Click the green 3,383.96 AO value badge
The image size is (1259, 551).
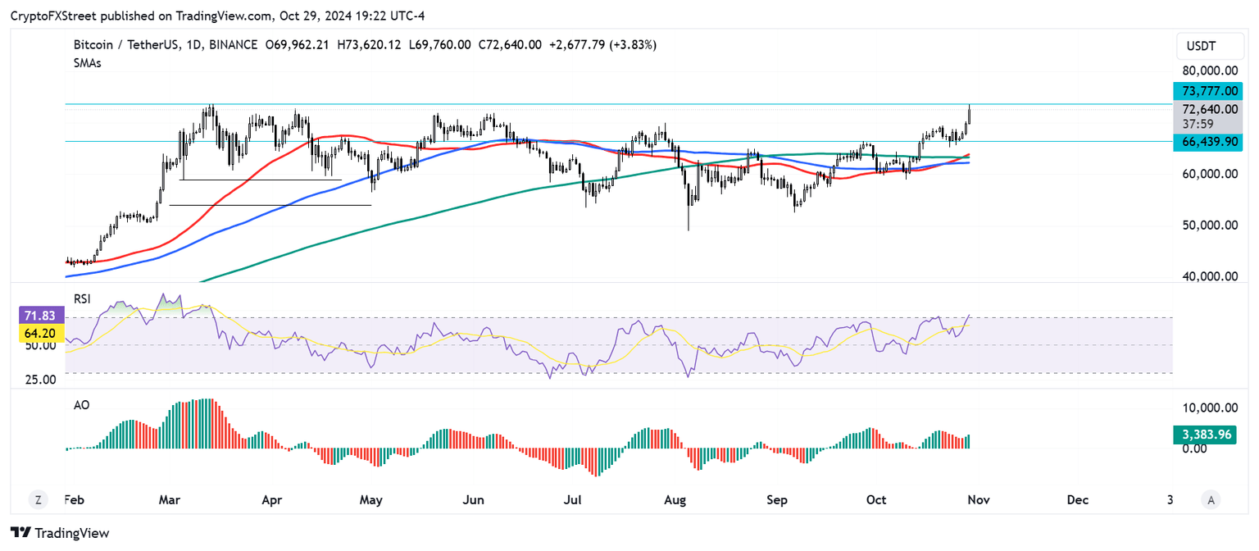pyautogui.click(x=1205, y=435)
